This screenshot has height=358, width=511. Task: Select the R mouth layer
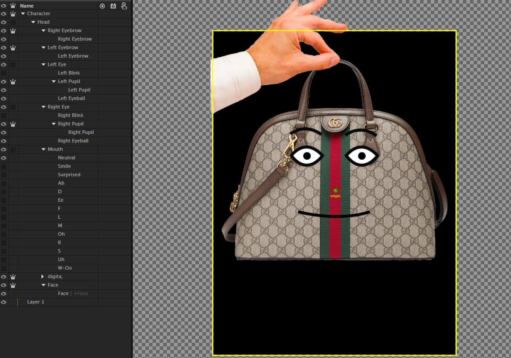tap(59, 242)
